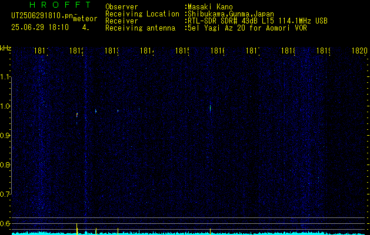Click the bright meteor echo near 1812
This screenshot has height=235, width=370.
(x=77, y=115)
